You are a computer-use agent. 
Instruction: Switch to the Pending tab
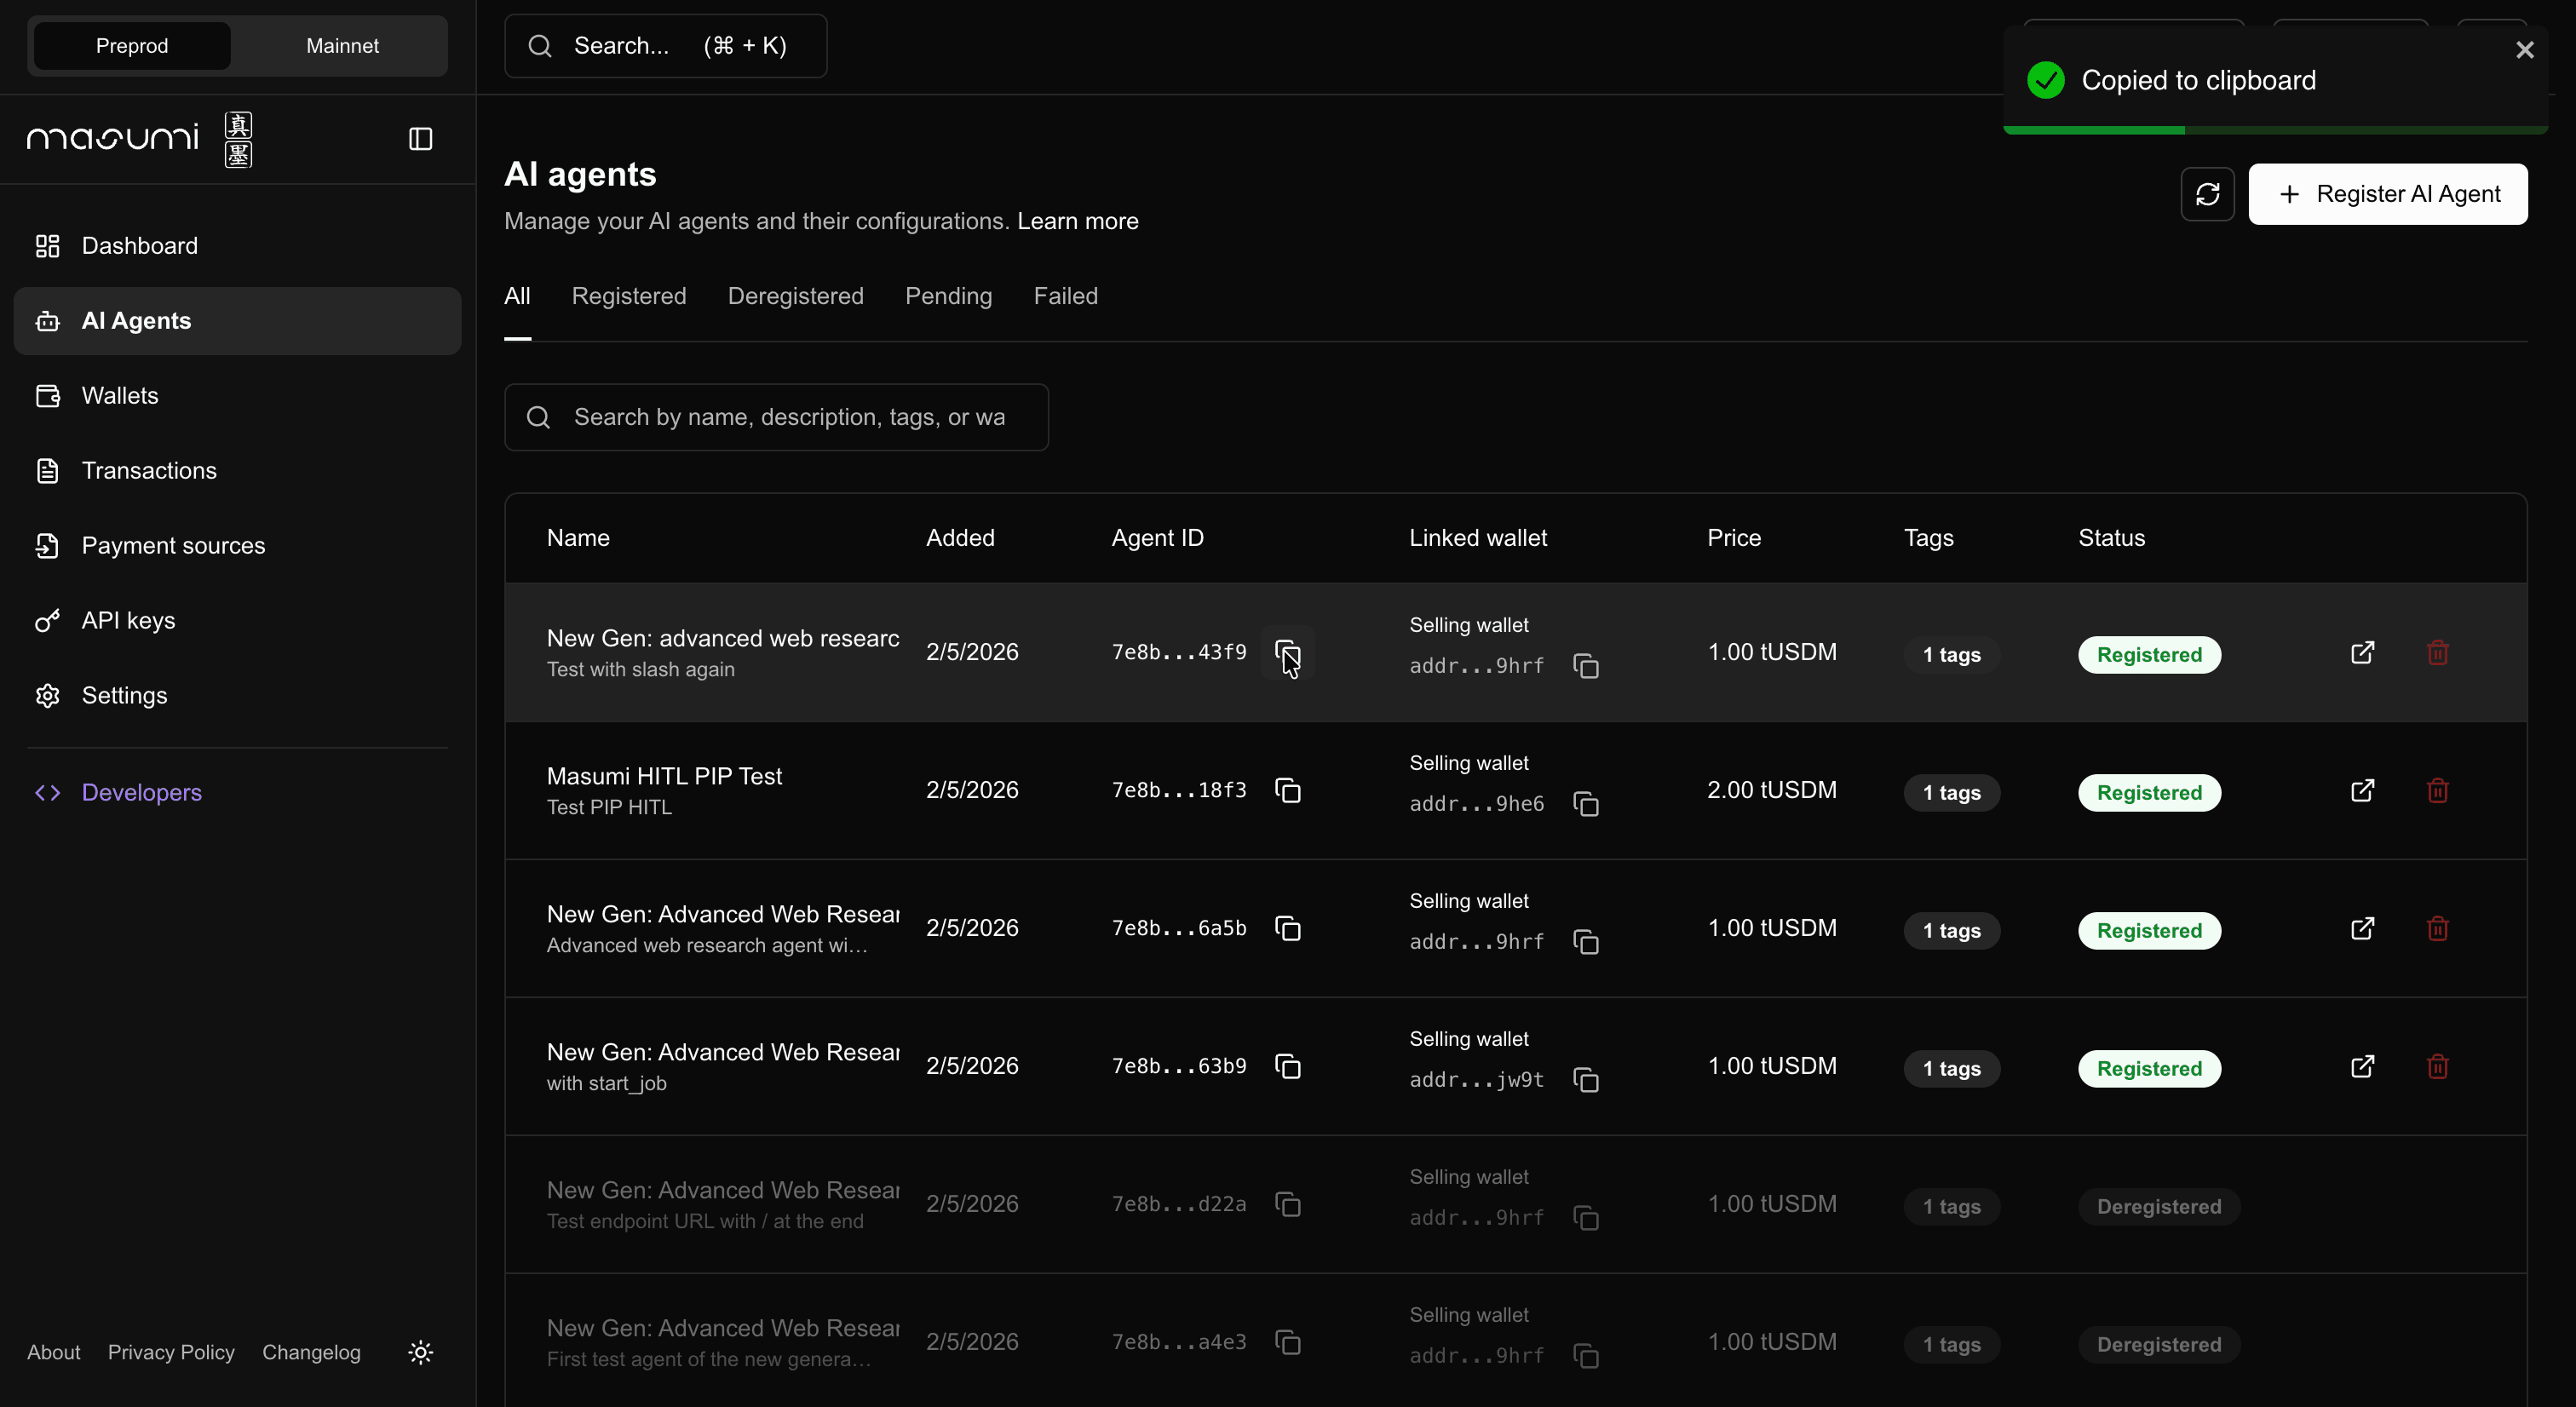point(948,296)
